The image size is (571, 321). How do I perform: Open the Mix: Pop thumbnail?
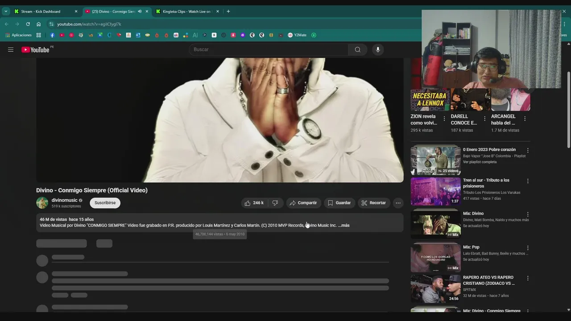click(435, 258)
